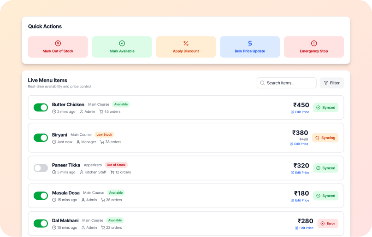
Task: Click the magnifier icon in search box
Action: coord(263,83)
